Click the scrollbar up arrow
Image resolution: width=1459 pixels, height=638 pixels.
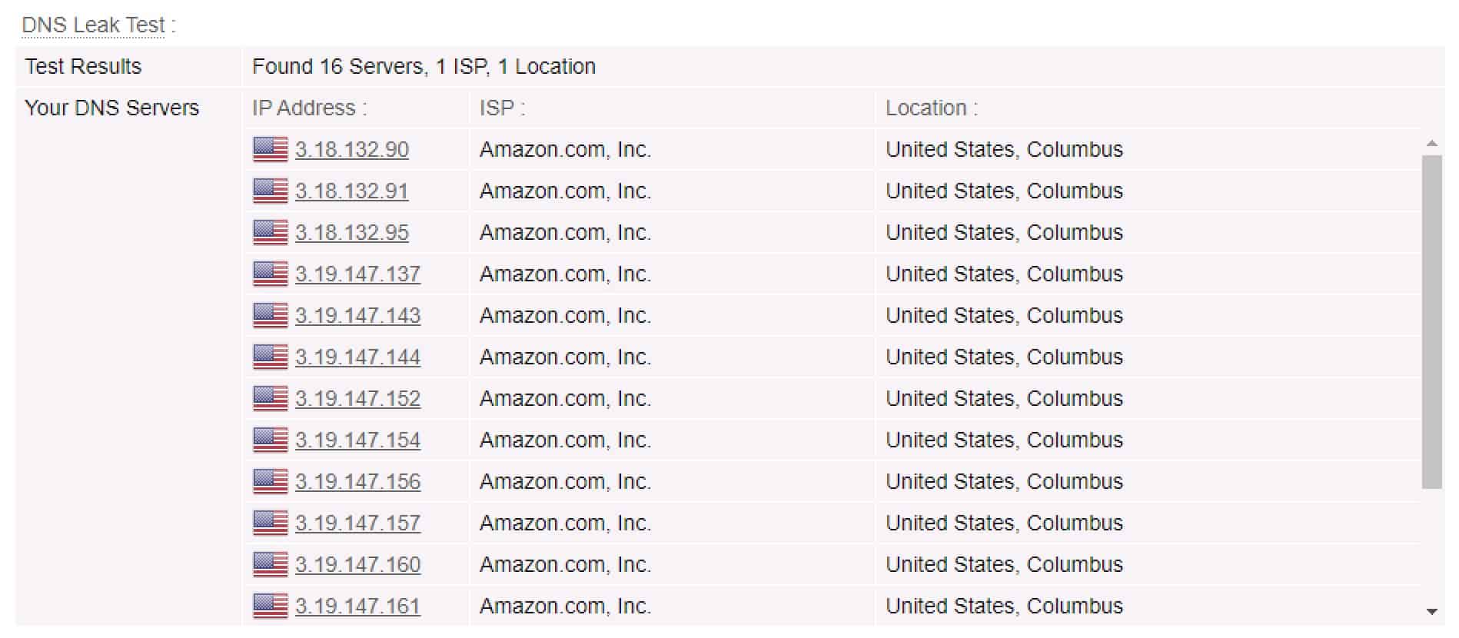pyautogui.click(x=1431, y=144)
